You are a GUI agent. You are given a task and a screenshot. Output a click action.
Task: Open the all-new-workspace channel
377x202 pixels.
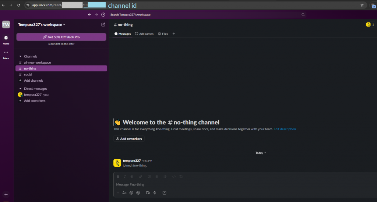(61, 63)
